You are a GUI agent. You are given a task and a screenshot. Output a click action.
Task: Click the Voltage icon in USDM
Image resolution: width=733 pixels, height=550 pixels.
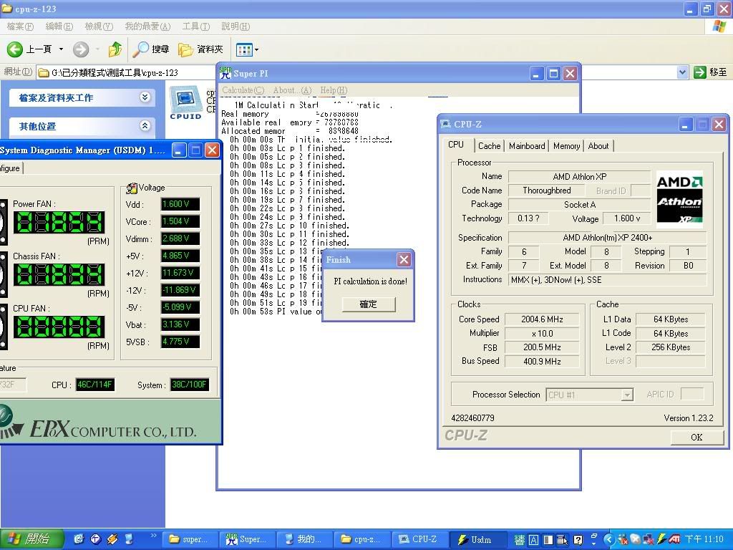pos(132,188)
